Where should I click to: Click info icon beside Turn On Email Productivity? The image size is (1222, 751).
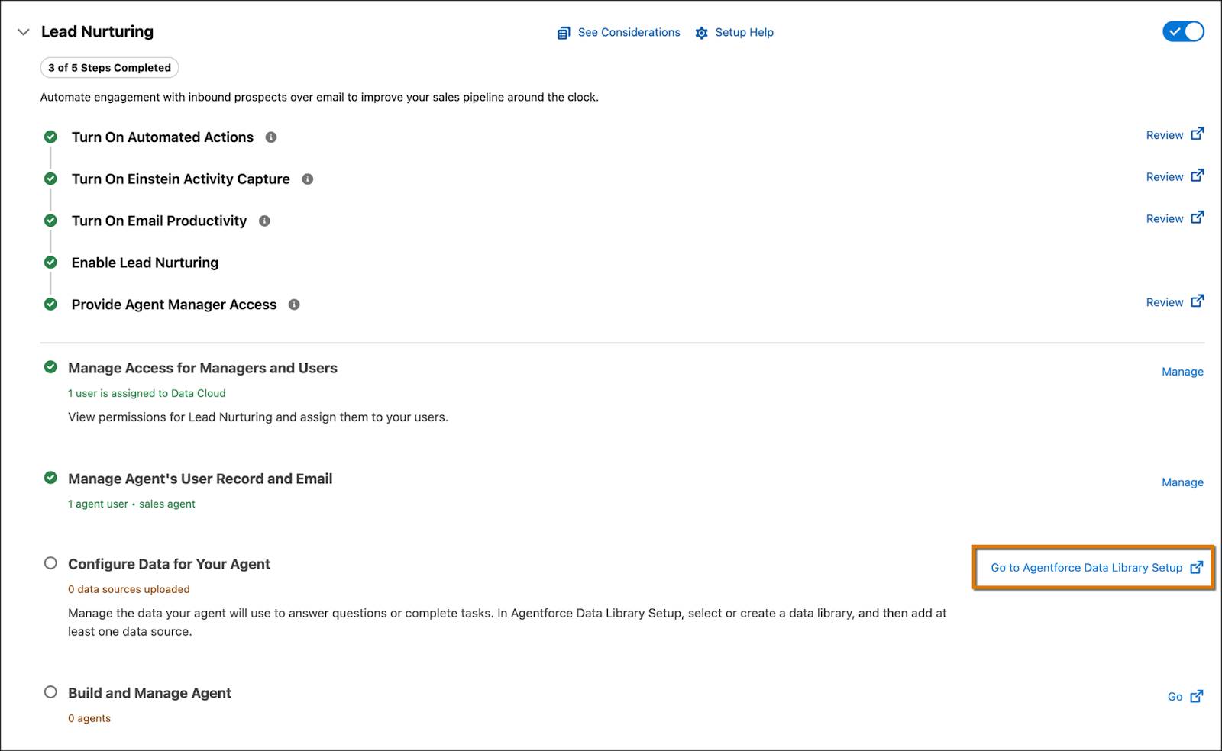pos(264,221)
